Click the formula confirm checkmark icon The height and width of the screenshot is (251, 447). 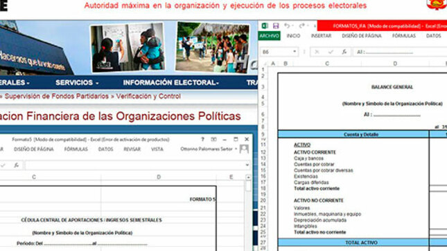(x=331, y=52)
